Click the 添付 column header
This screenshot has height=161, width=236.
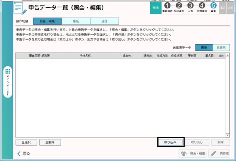(x=222, y=56)
